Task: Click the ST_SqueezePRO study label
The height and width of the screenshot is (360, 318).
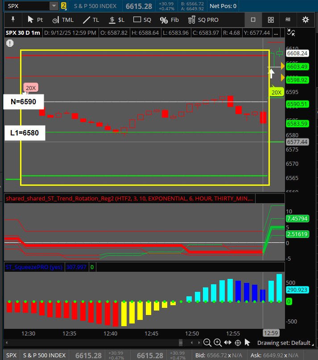Action: [x=33, y=267]
